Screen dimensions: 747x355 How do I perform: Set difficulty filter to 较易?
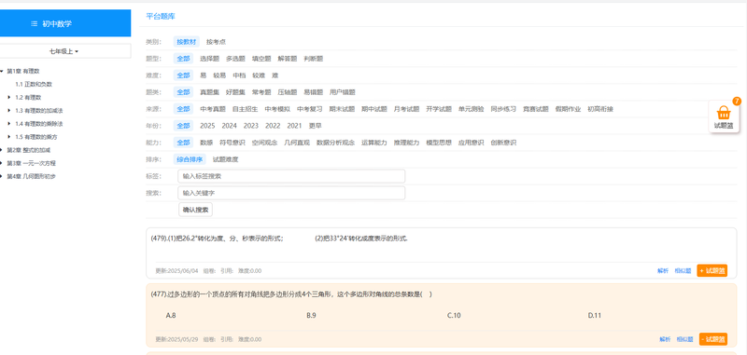(219, 75)
